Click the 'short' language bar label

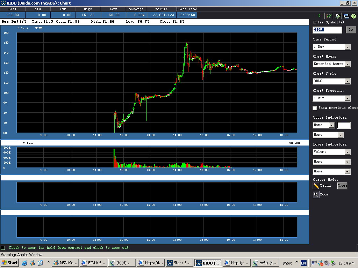(287, 263)
